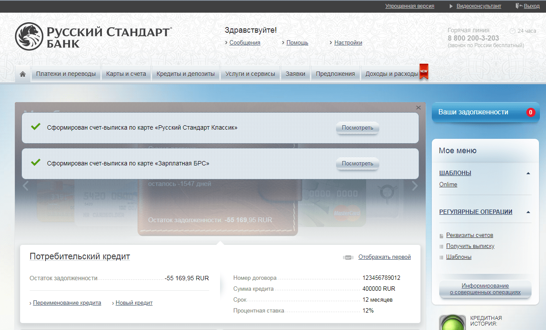Image resolution: width=546 pixels, height=330 pixels.
Task: Click the document icon next to Реквизиты счетов
Action: click(441, 236)
